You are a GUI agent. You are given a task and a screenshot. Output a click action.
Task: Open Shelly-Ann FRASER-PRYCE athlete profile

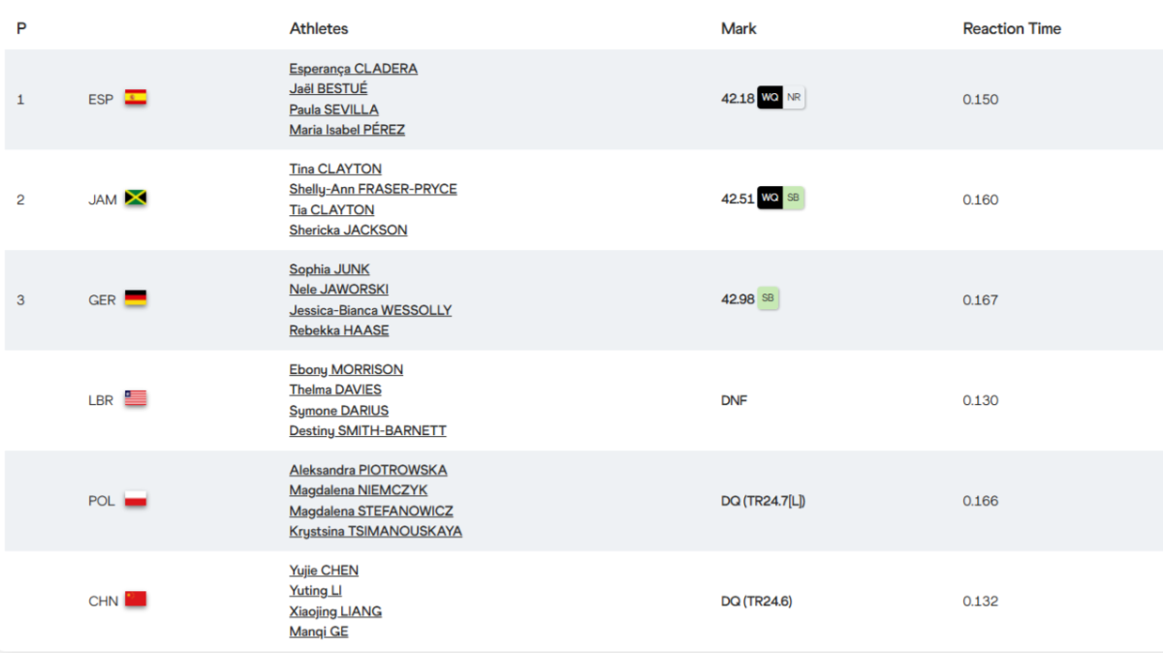coord(373,189)
